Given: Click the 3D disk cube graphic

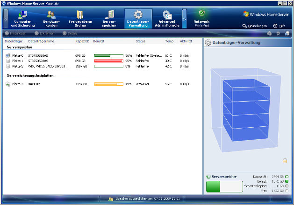Looking at the screenshot, I should (246, 110).
